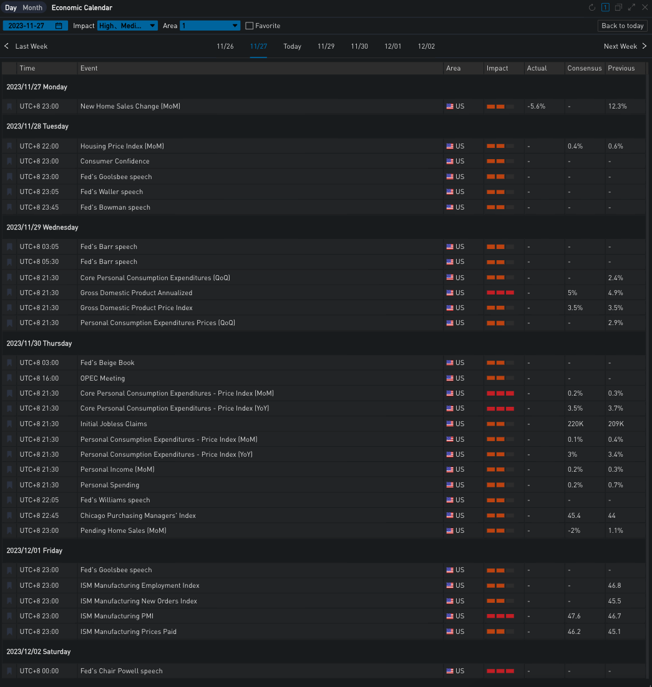
Task: Select the 11/27 date tab
Action: click(258, 46)
